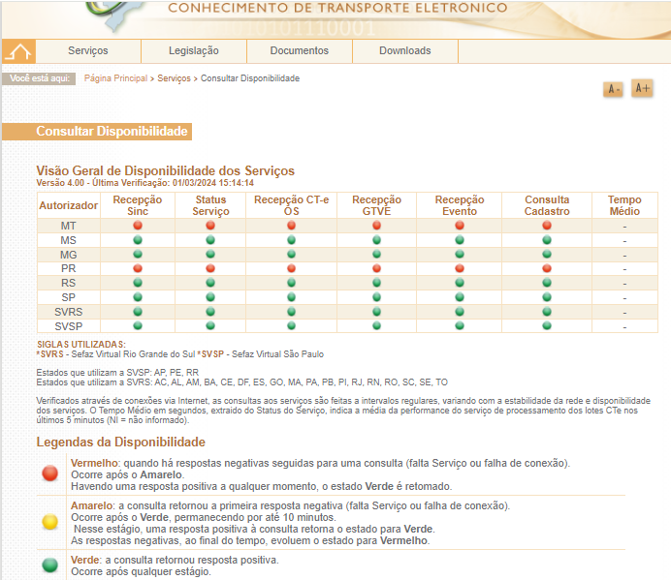Image resolution: width=671 pixels, height=580 pixels.
Task: Open the Downloads menu
Action: [405, 51]
